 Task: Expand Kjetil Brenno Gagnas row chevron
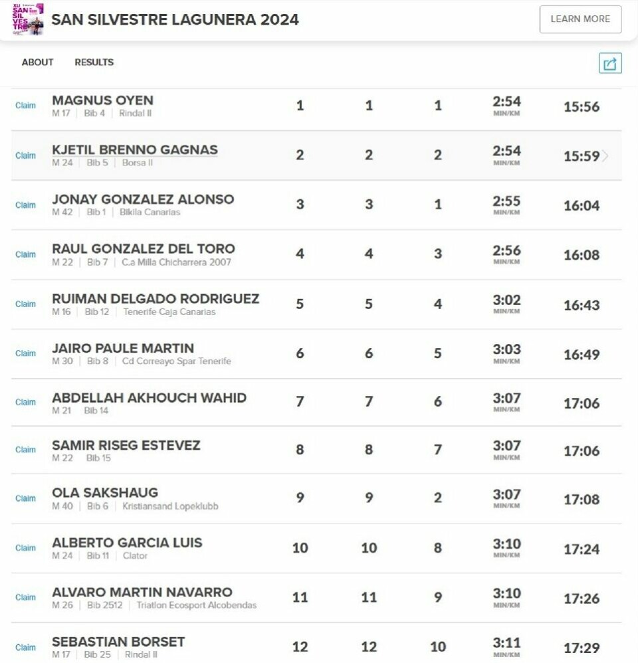(x=605, y=156)
